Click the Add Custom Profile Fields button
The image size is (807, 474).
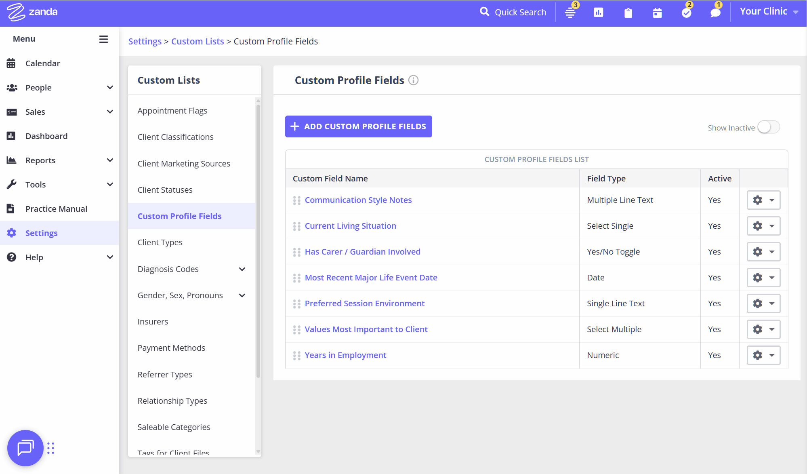coord(358,126)
